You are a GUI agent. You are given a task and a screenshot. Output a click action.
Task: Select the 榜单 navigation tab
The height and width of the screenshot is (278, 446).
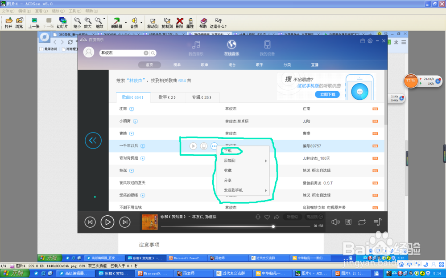[177, 65]
